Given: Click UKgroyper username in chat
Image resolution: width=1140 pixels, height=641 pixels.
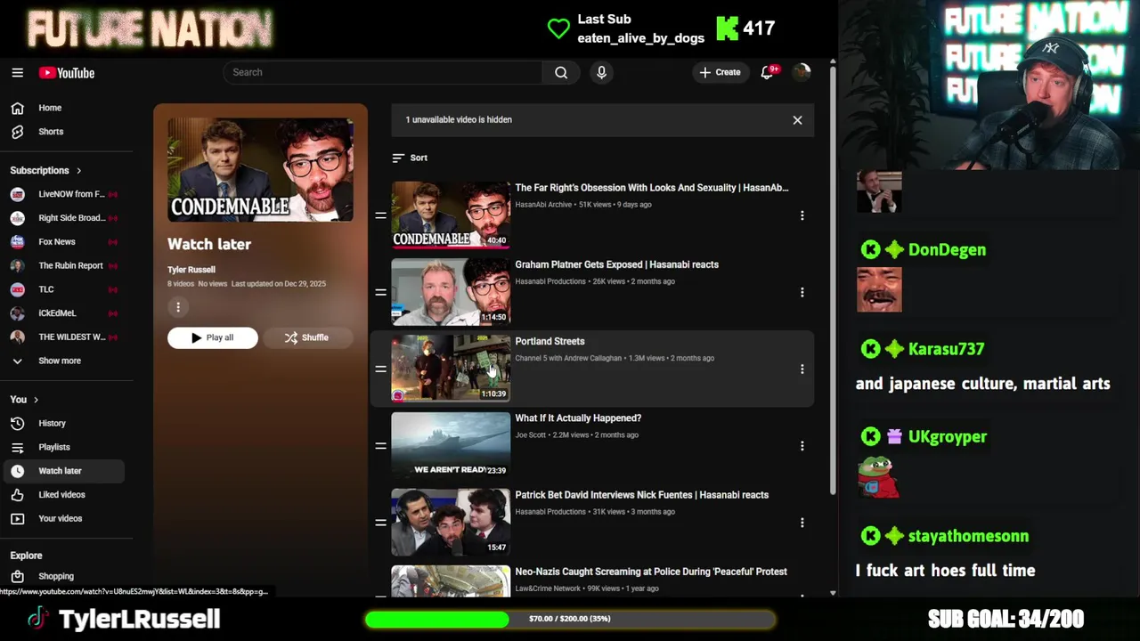Looking at the screenshot, I should (948, 437).
